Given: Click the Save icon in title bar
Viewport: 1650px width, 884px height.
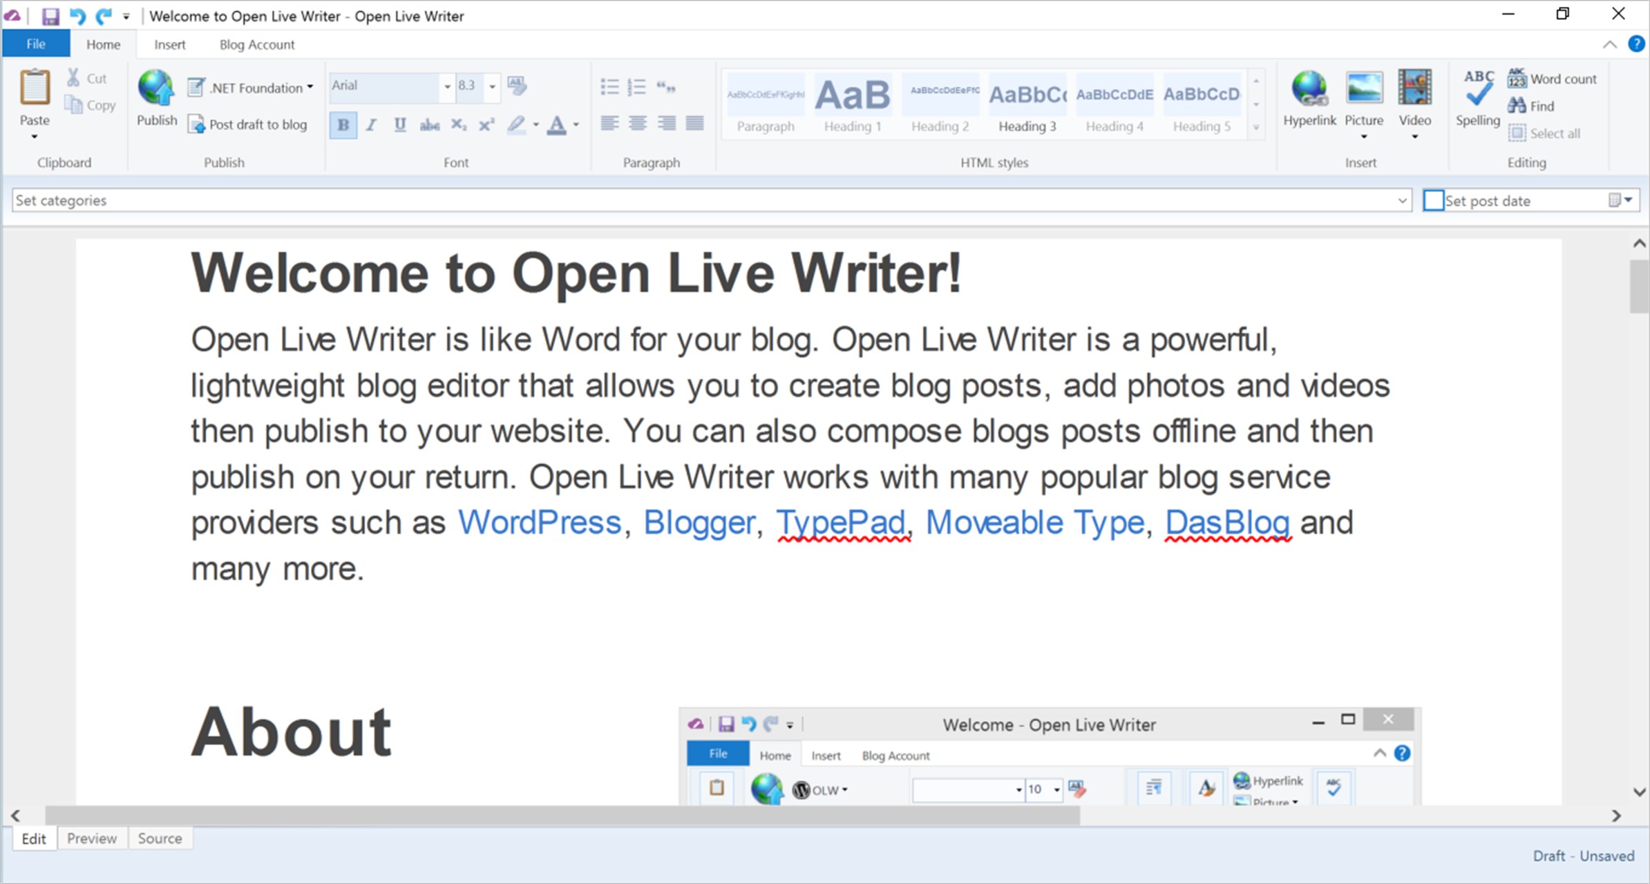Looking at the screenshot, I should coord(50,16).
